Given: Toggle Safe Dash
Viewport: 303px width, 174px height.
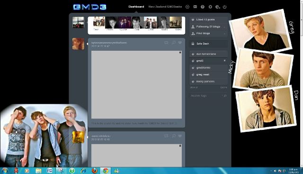Looking at the screenshot, I should coord(208,44).
